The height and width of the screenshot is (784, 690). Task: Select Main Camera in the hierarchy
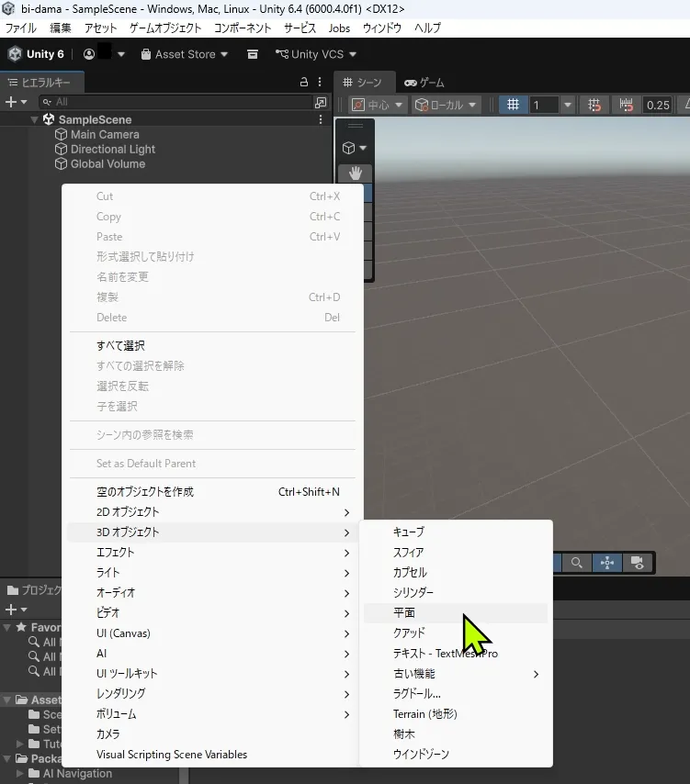pos(105,134)
